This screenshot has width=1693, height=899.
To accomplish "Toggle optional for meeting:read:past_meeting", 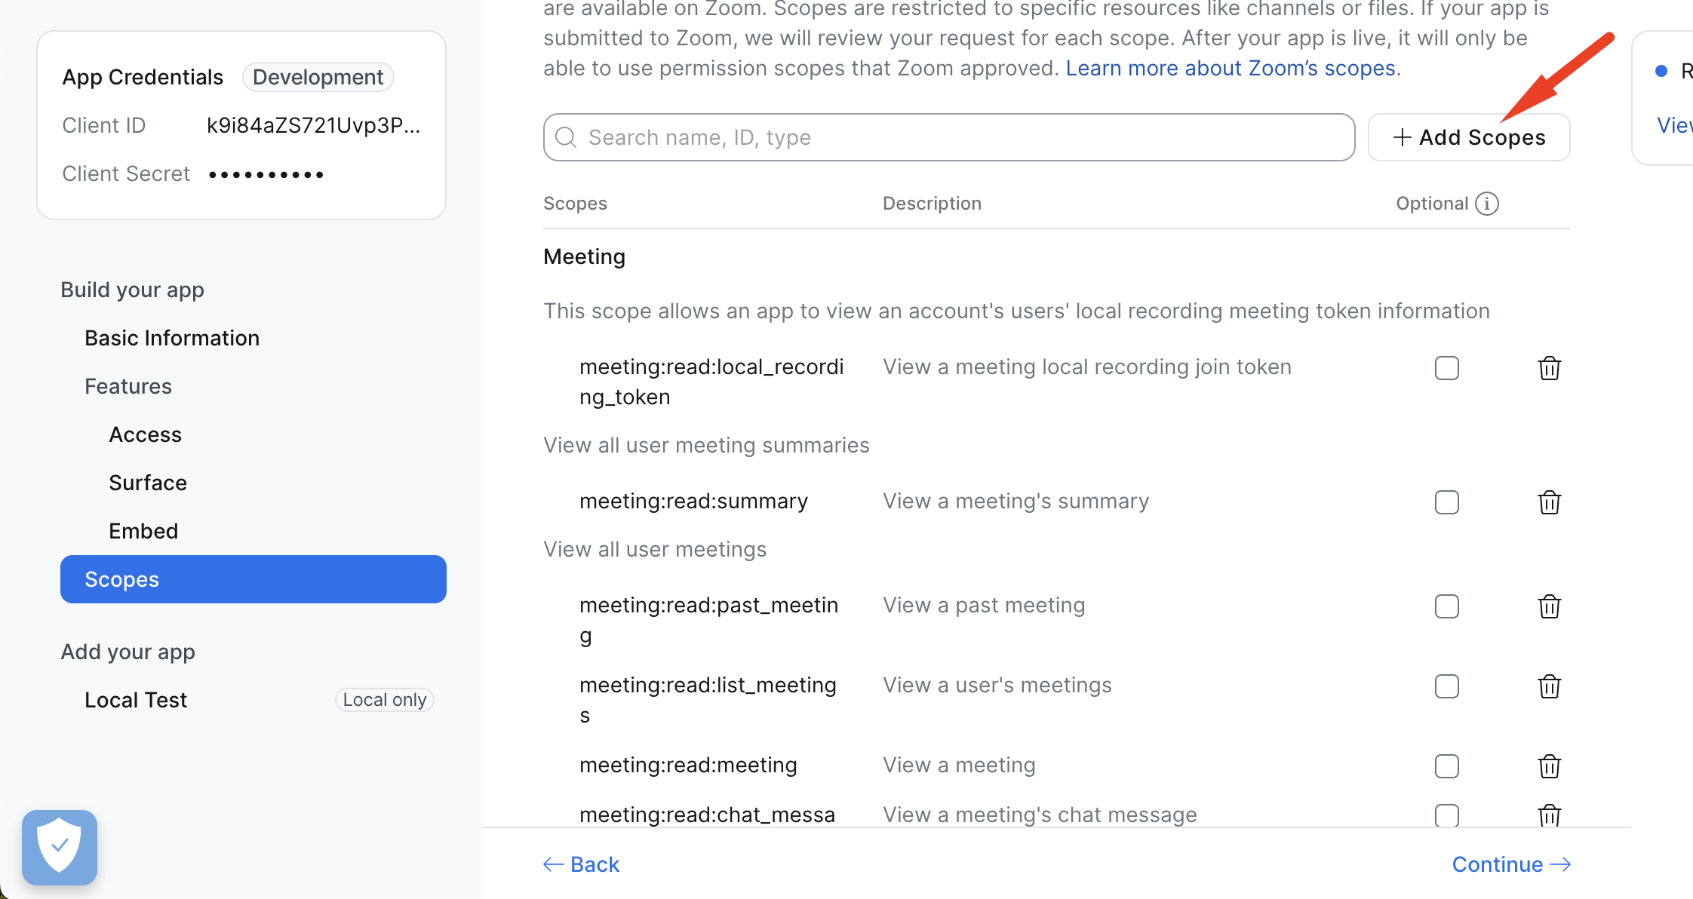I will (1446, 606).
